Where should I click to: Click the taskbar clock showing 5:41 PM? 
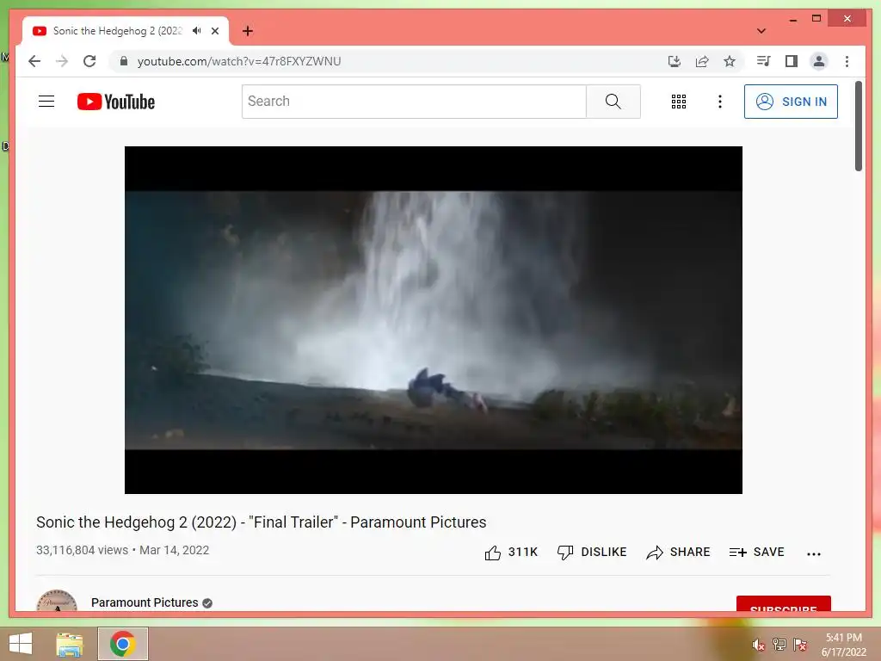pyautogui.click(x=843, y=645)
